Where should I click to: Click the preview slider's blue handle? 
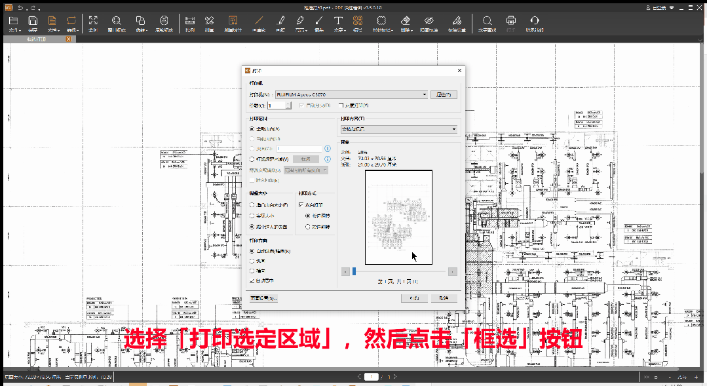[354, 271]
